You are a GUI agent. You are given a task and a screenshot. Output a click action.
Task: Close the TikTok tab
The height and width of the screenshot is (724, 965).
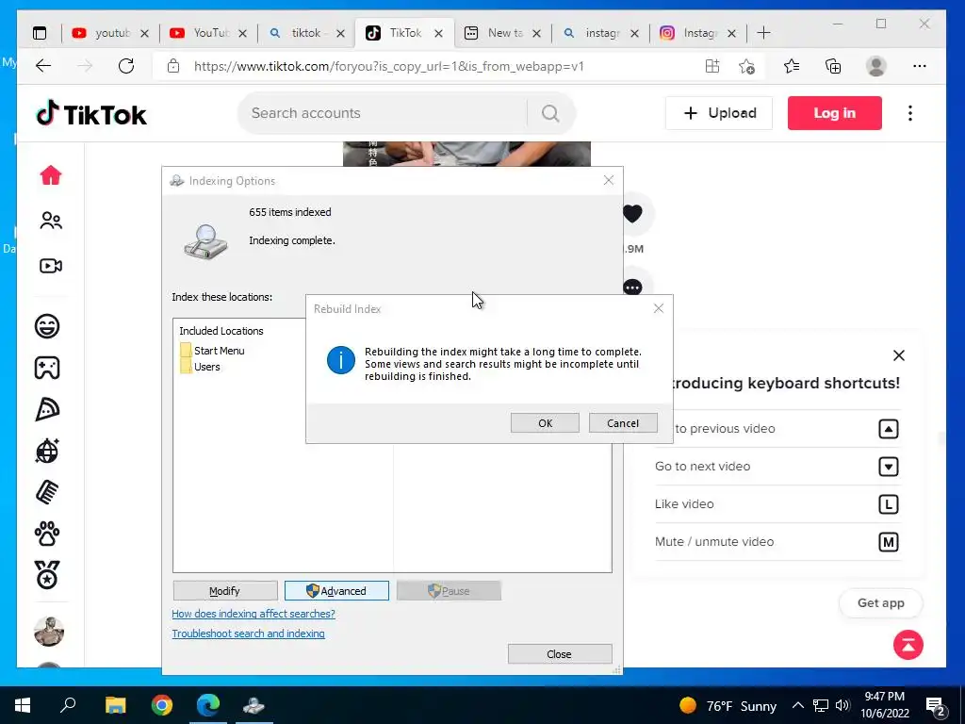439,33
